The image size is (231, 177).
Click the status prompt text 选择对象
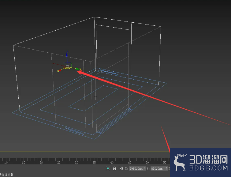tap(7, 175)
